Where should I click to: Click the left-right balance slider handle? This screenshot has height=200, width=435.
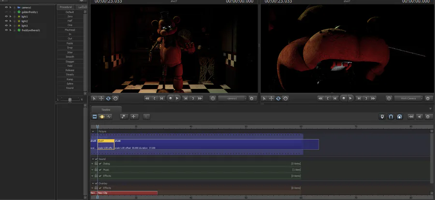click(70, 100)
